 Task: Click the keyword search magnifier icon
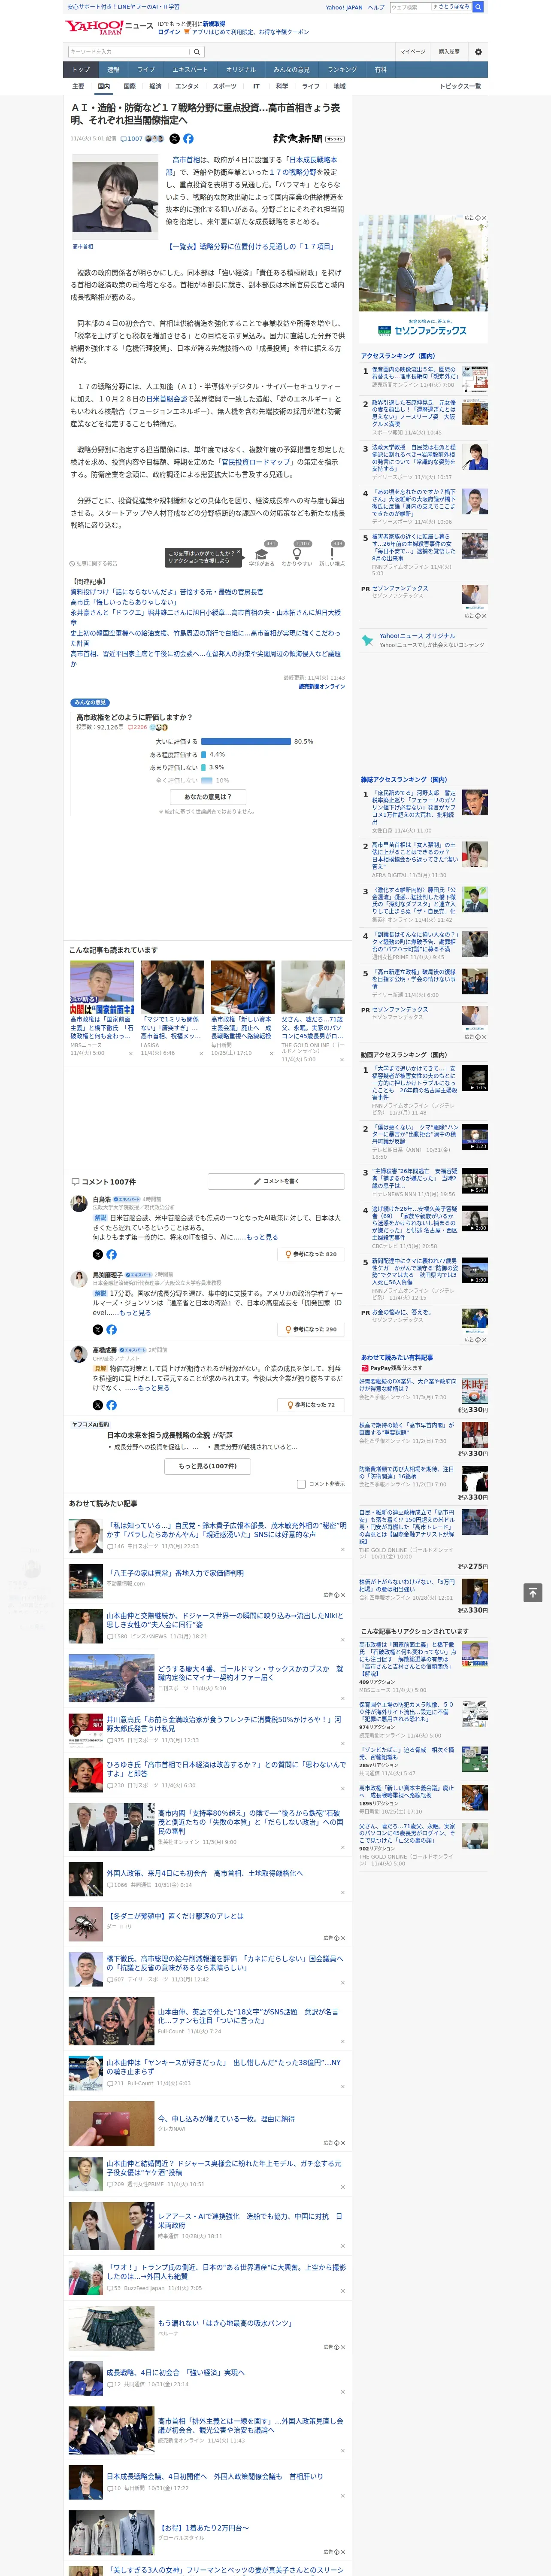pyautogui.click(x=196, y=52)
